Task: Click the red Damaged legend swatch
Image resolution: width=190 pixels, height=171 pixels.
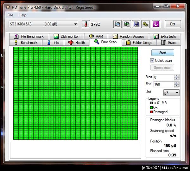Action: pos(151,112)
